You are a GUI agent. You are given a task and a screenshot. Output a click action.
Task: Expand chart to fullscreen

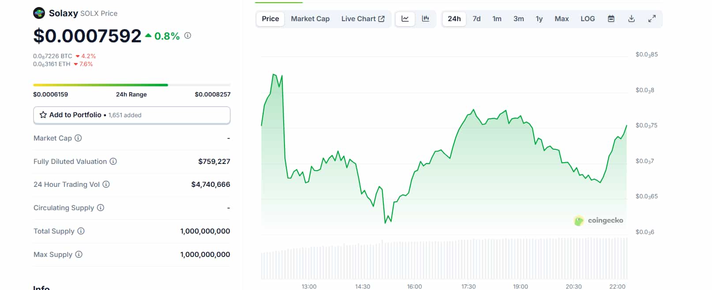[652, 19]
